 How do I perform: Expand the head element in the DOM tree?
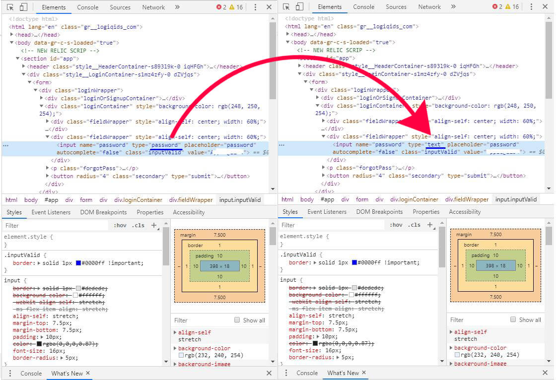click(x=11, y=34)
